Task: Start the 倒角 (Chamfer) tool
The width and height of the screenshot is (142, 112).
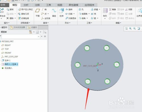Action: (82, 18)
